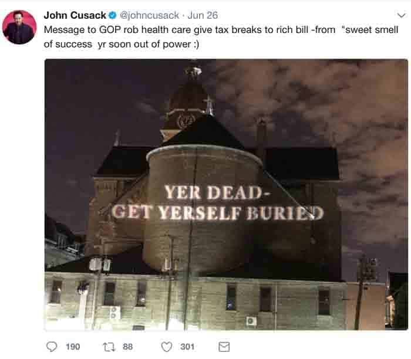
Task: Click the blue verified badge
Action: pyautogui.click(x=113, y=15)
